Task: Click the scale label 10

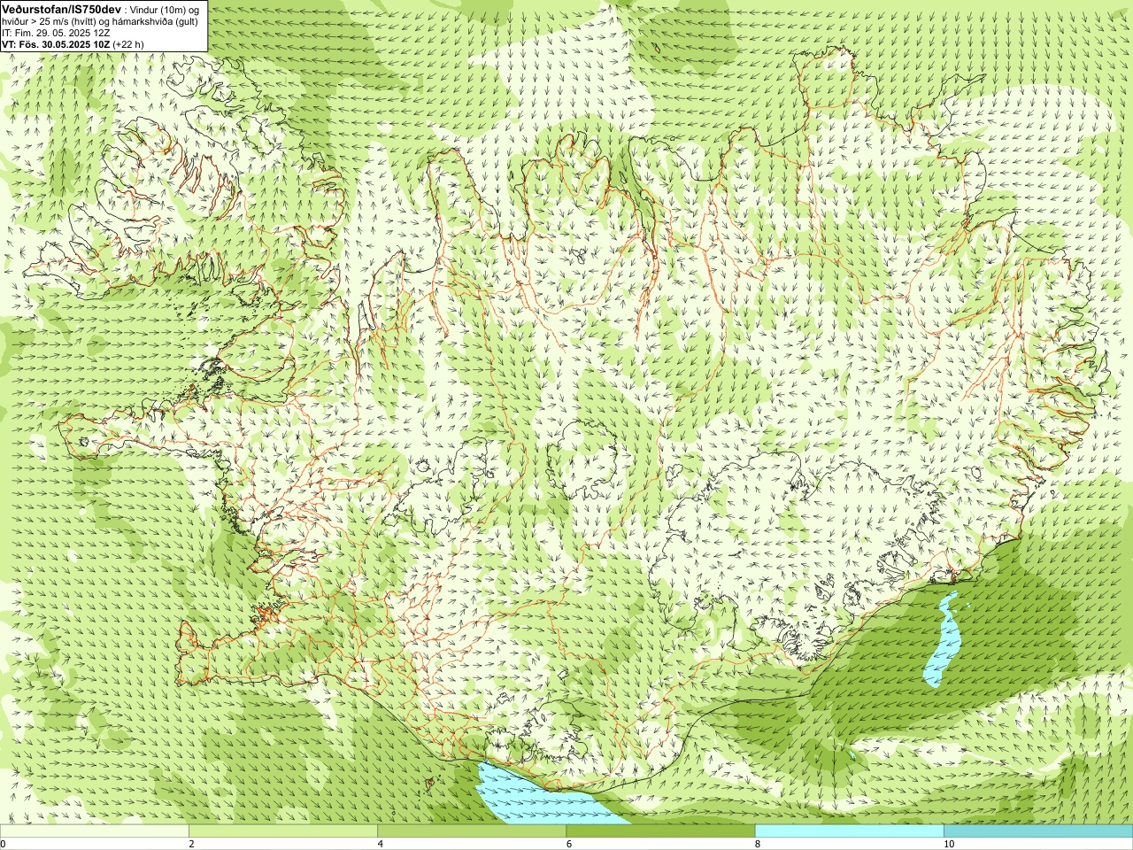Action: coord(948,845)
